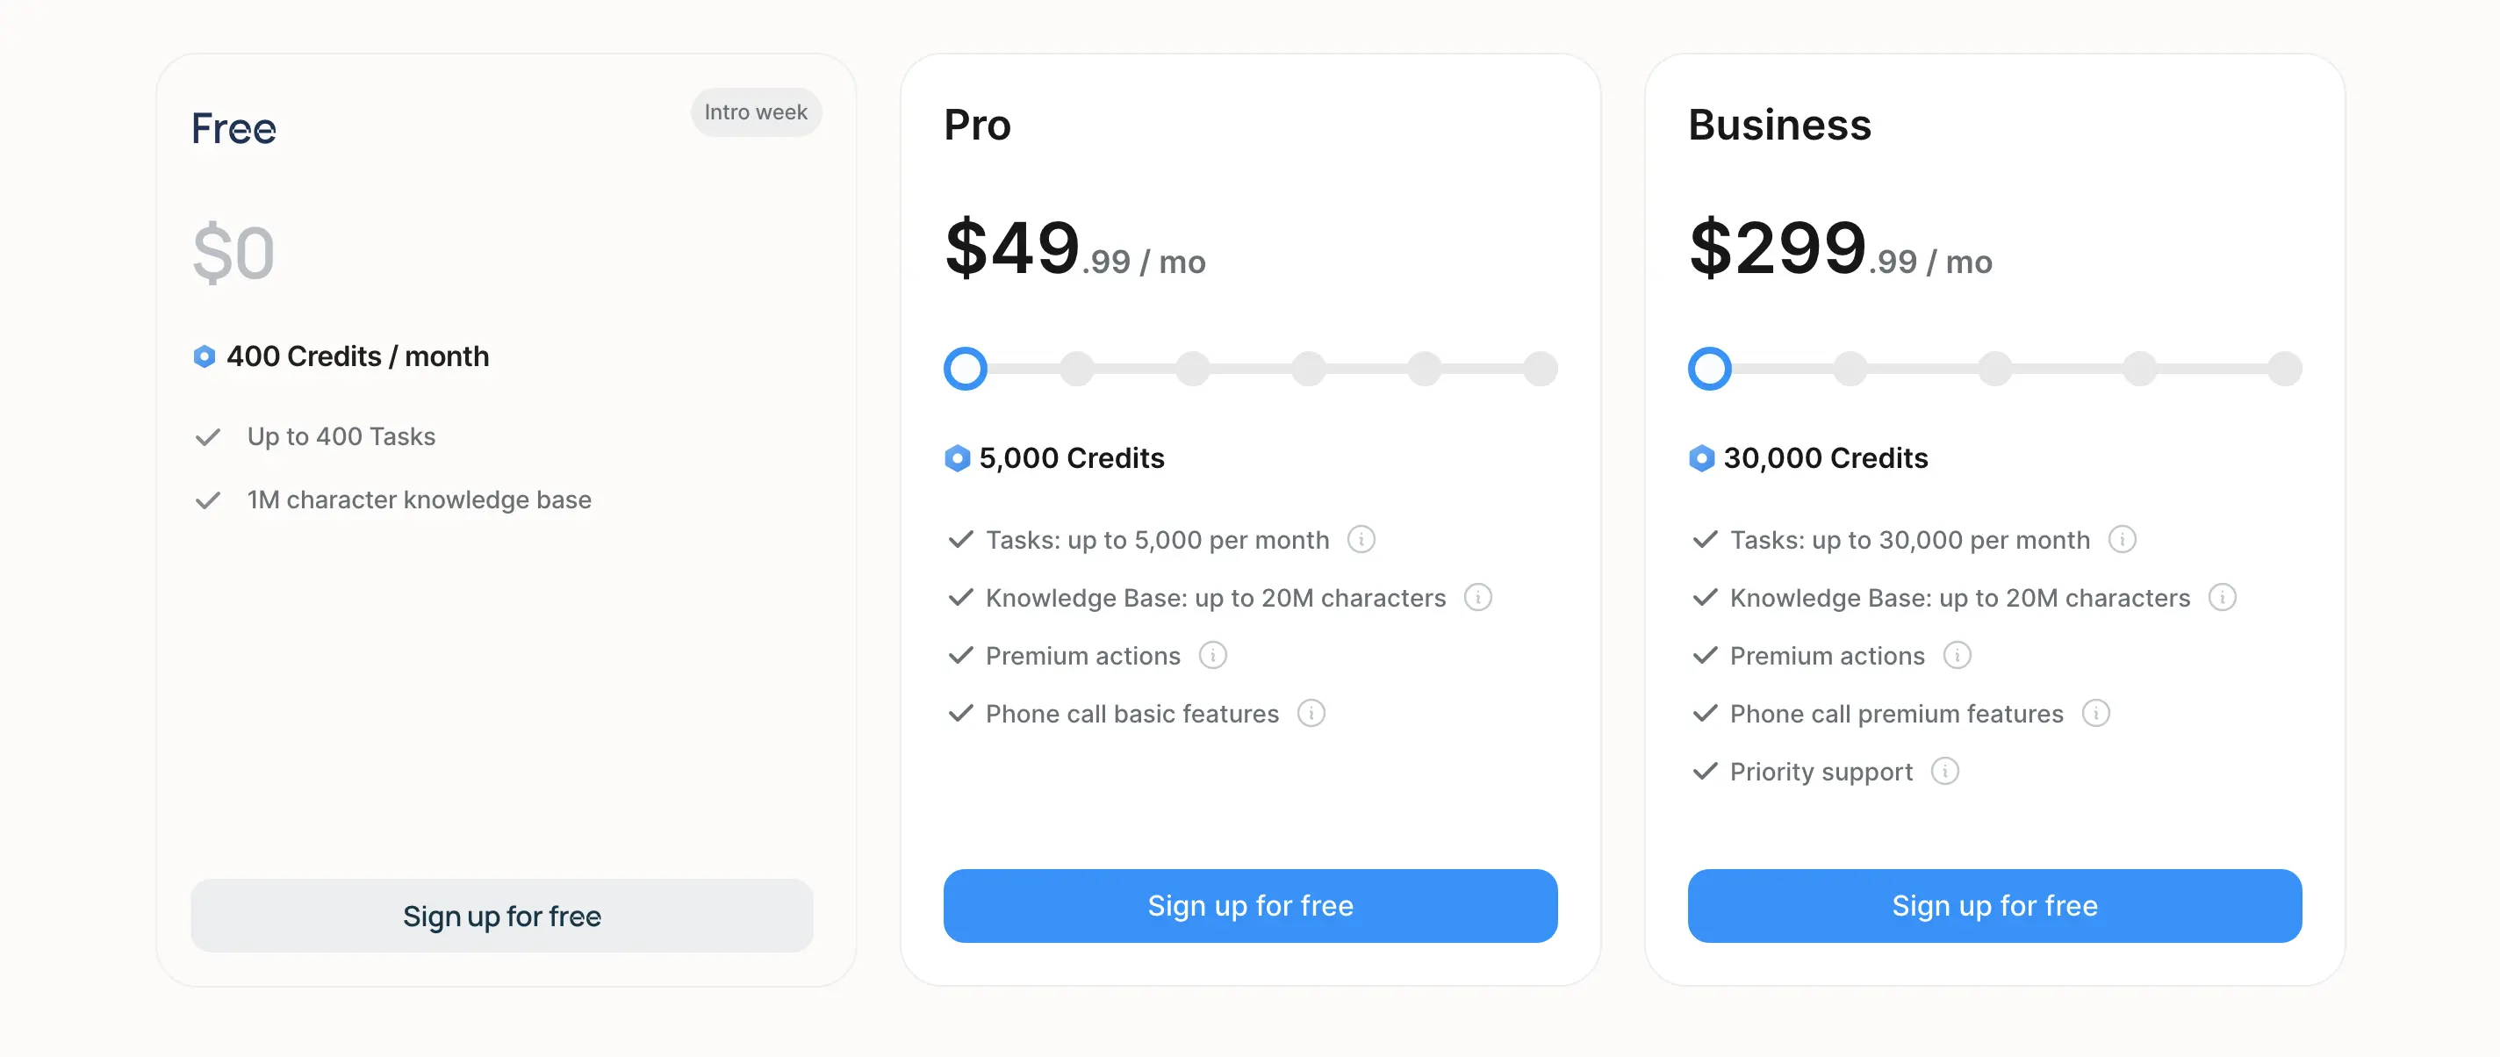Click Knowledge Base info icon on Pro plan

[x=1478, y=598]
